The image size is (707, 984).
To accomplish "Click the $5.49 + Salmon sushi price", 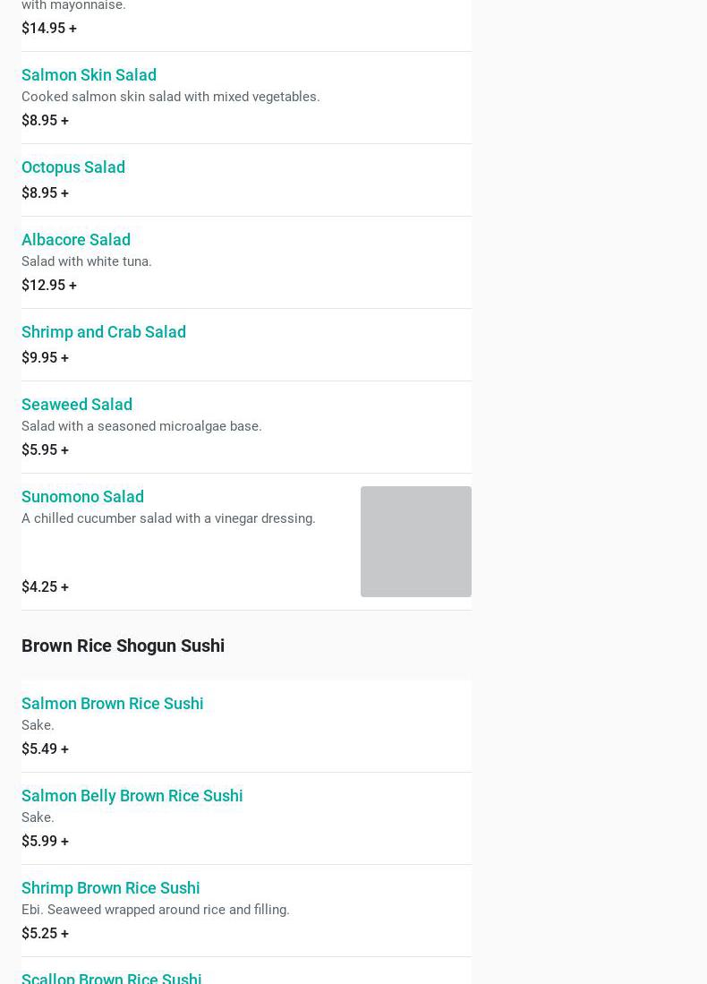I will pos(45,748).
